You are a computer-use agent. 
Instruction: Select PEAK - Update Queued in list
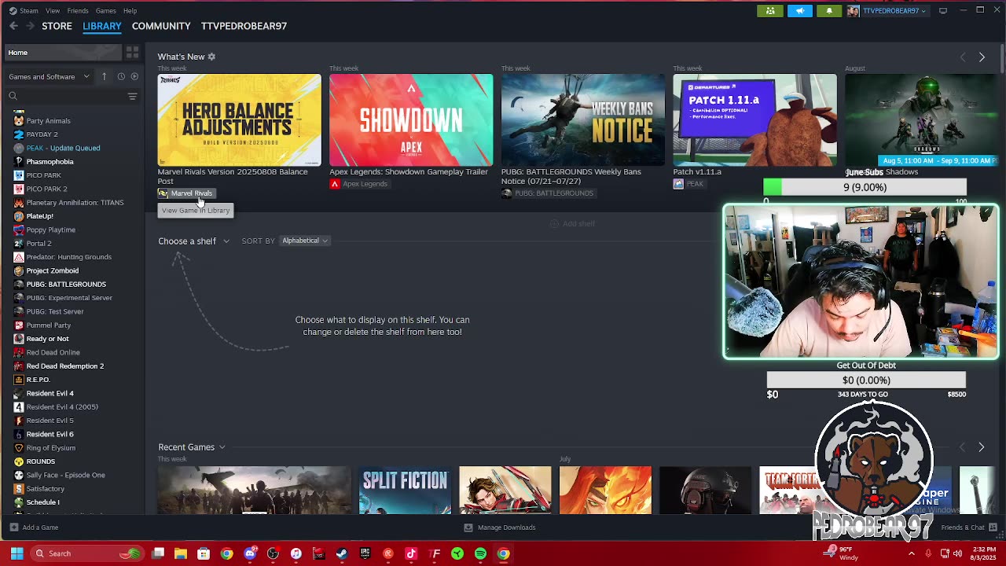pos(63,148)
